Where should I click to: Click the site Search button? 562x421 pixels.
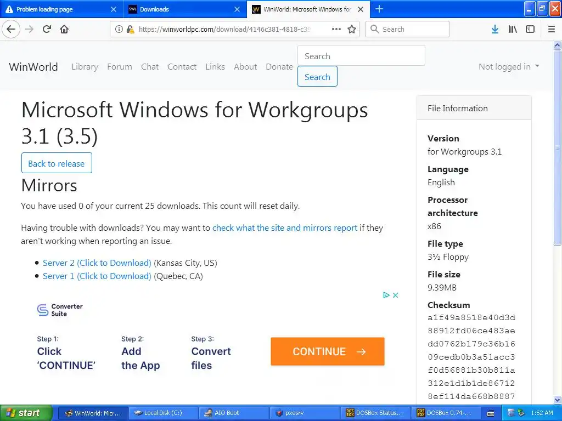[317, 77]
